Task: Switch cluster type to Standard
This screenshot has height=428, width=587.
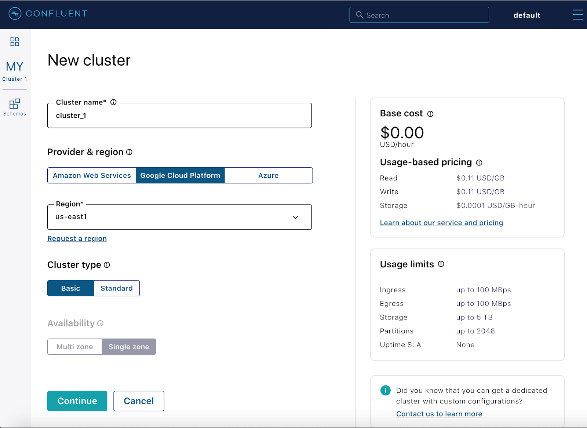Action: [x=116, y=288]
